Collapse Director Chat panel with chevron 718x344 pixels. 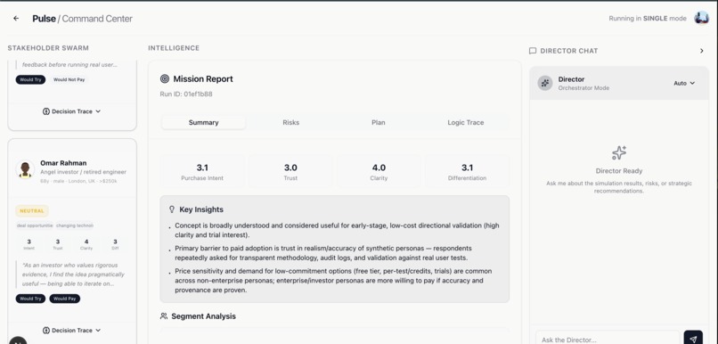coord(701,51)
